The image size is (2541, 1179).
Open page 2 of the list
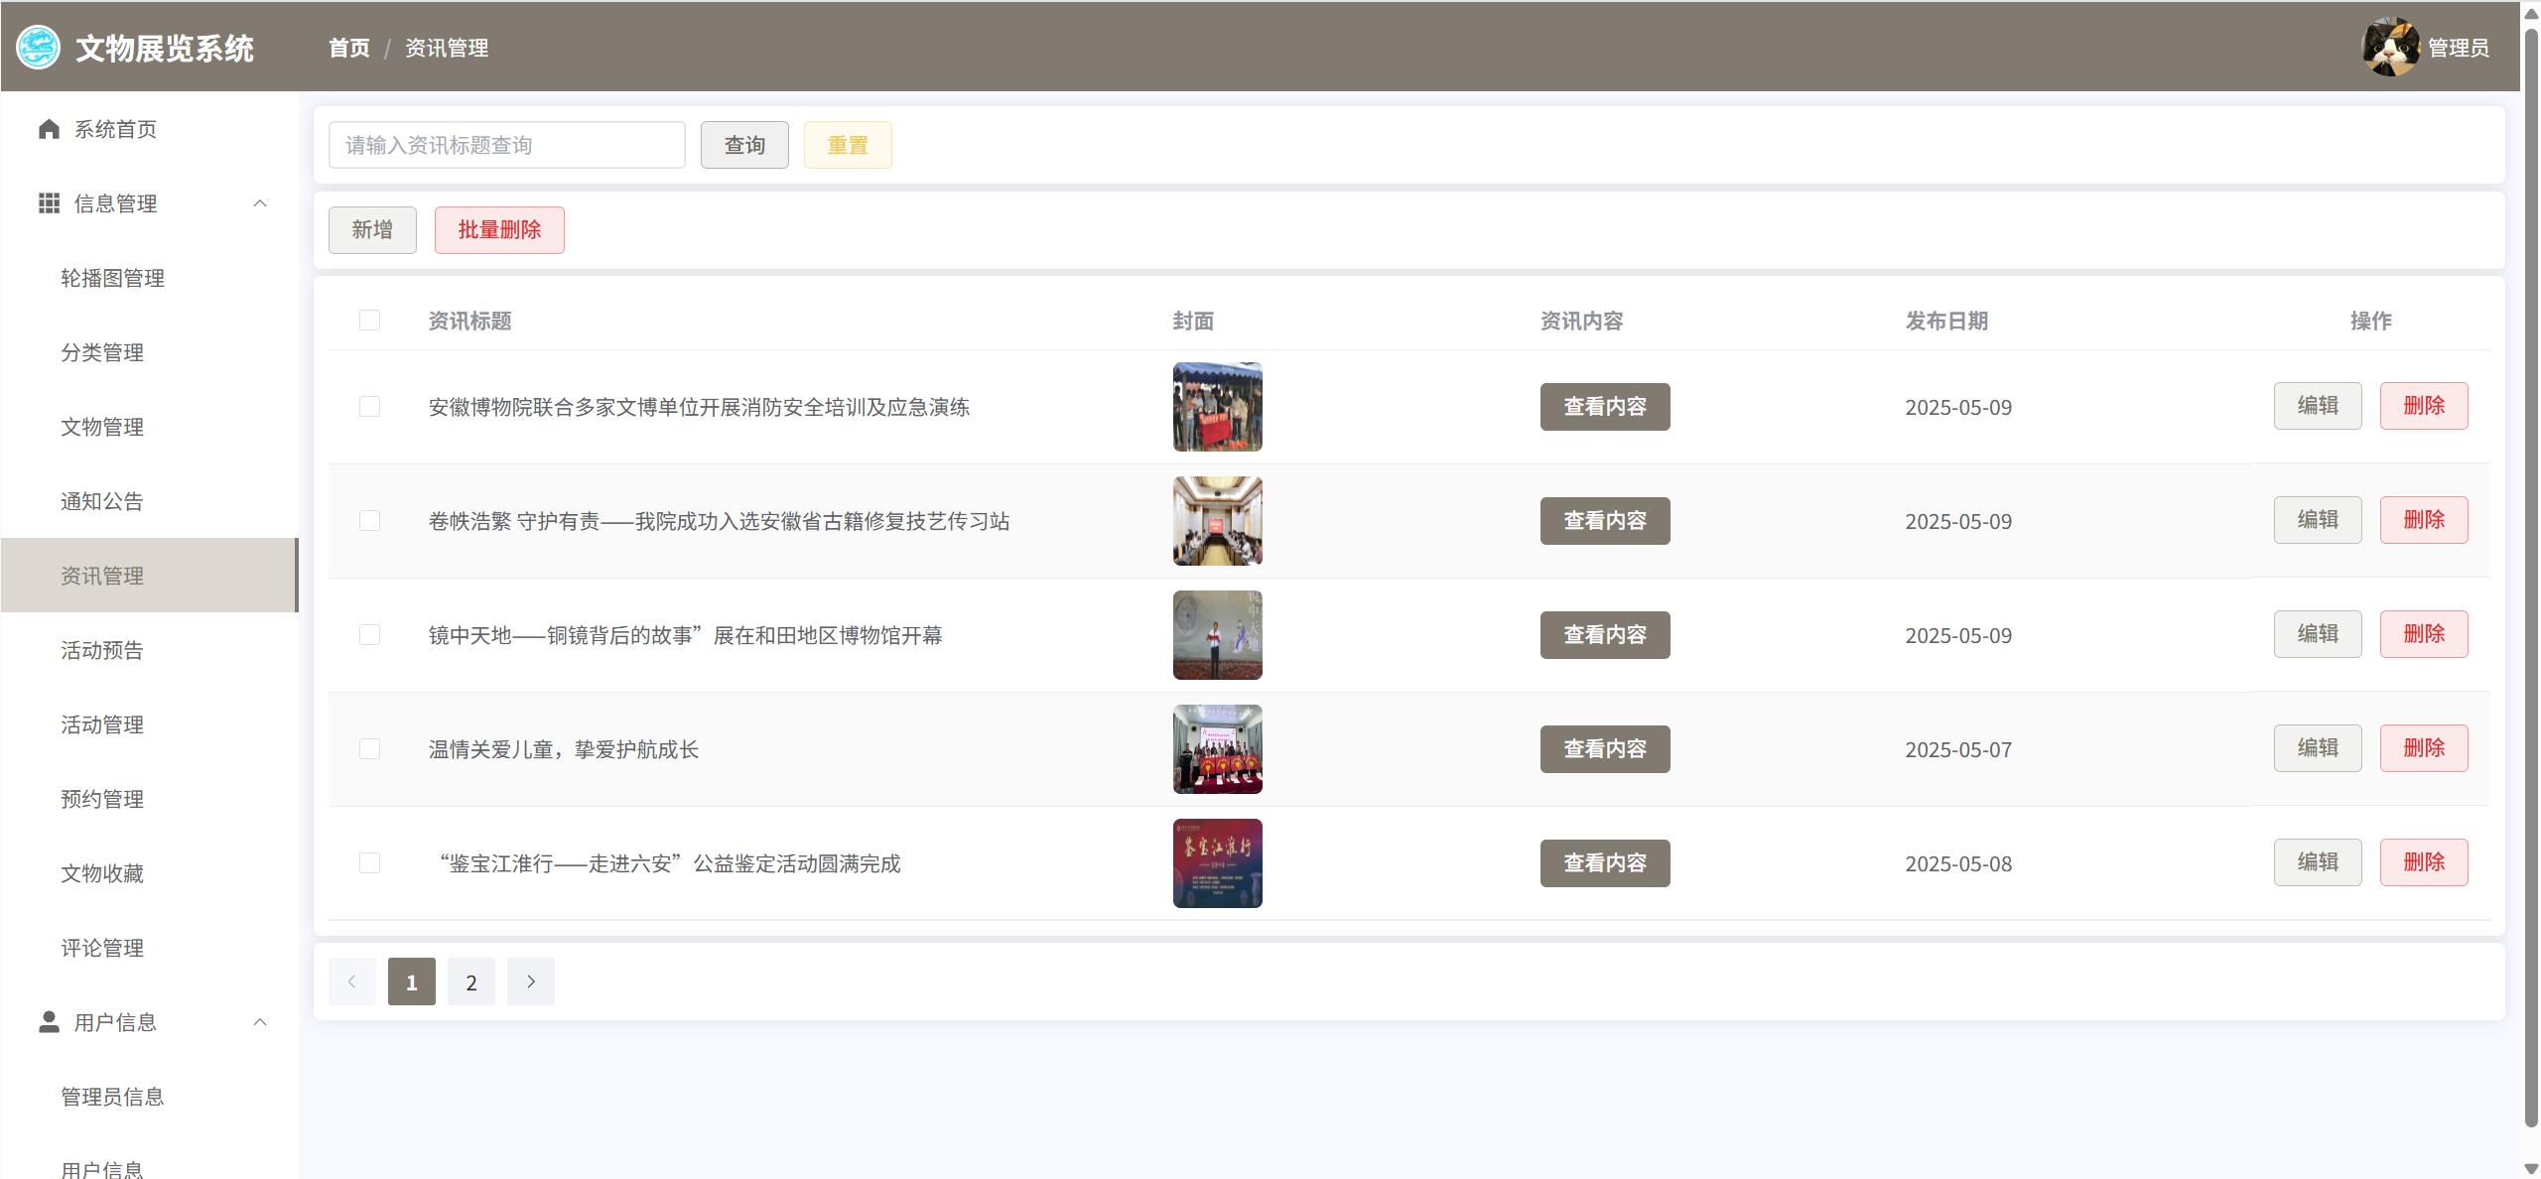[471, 982]
